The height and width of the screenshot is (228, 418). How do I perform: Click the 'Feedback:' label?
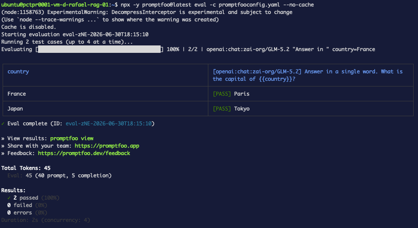tap(21, 153)
